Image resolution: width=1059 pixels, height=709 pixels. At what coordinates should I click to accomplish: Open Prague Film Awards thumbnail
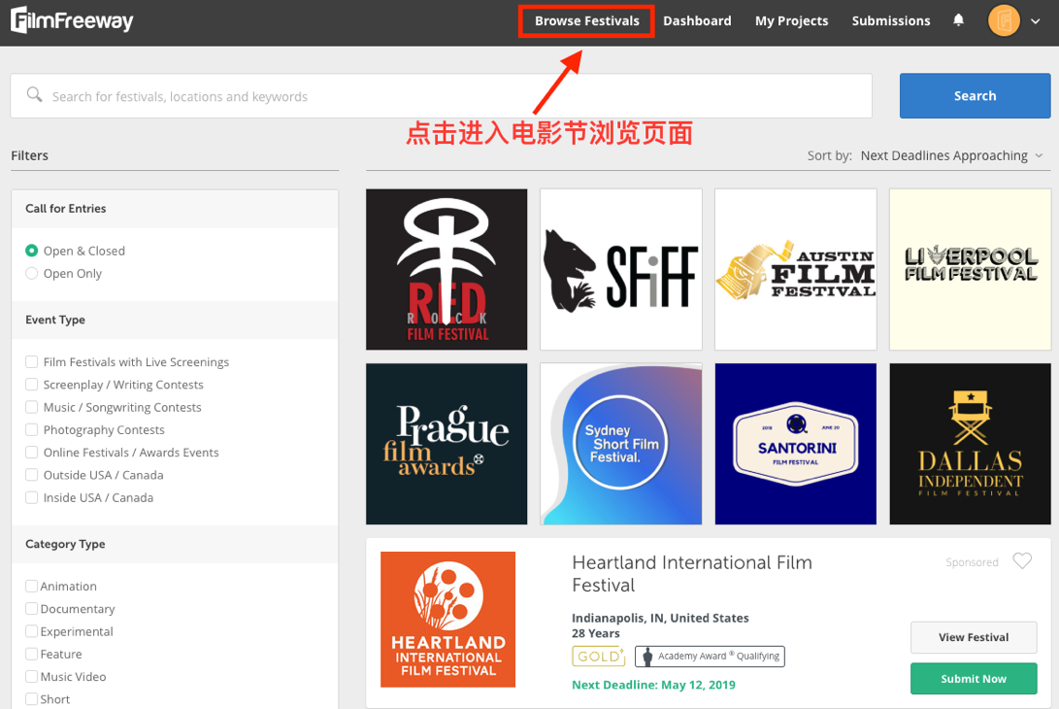point(447,444)
